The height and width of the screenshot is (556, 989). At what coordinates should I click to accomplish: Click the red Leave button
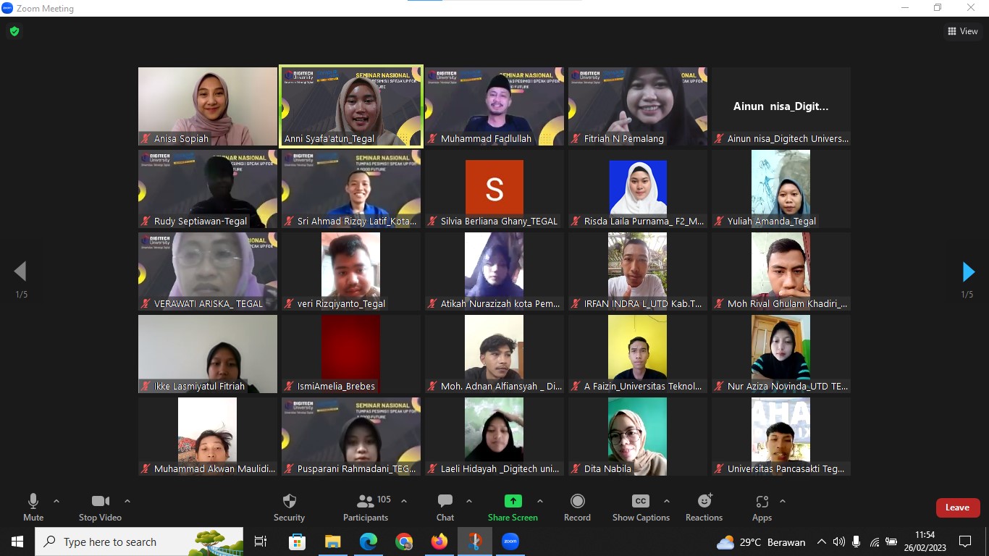click(957, 507)
